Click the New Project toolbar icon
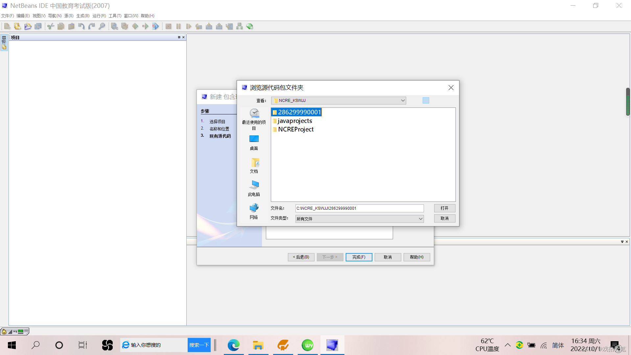631x355 pixels. 17,26
